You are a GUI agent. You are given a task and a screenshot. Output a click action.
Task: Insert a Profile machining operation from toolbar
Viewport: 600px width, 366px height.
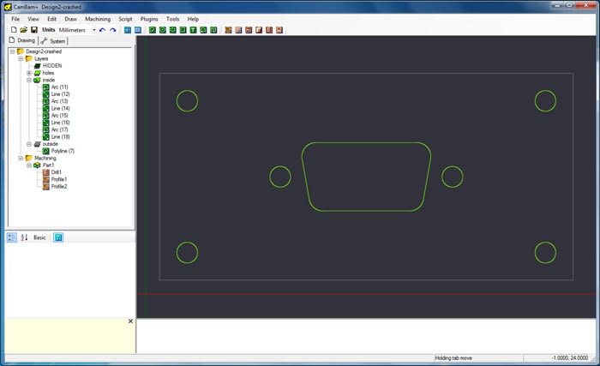(229, 30)
